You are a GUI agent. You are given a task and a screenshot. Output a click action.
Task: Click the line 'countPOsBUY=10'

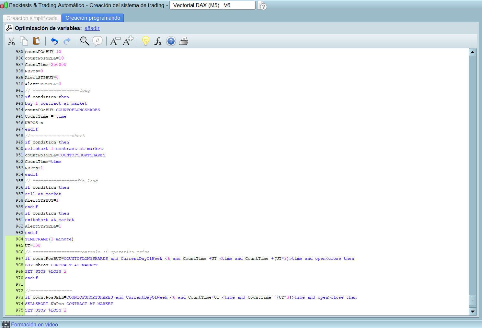tap(43, 52)
